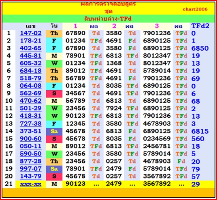This screenshot has height=200, width=217.
Task: Open the 470-62 number link
Action: 31,101
